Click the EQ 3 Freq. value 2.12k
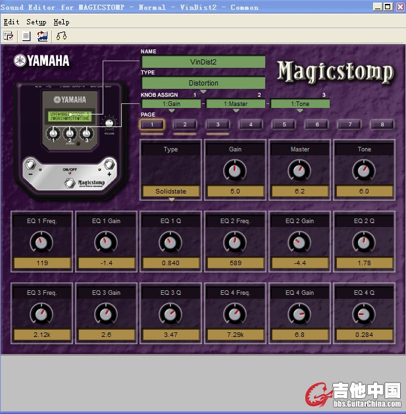The image size is (406, 414). point(42,335)
